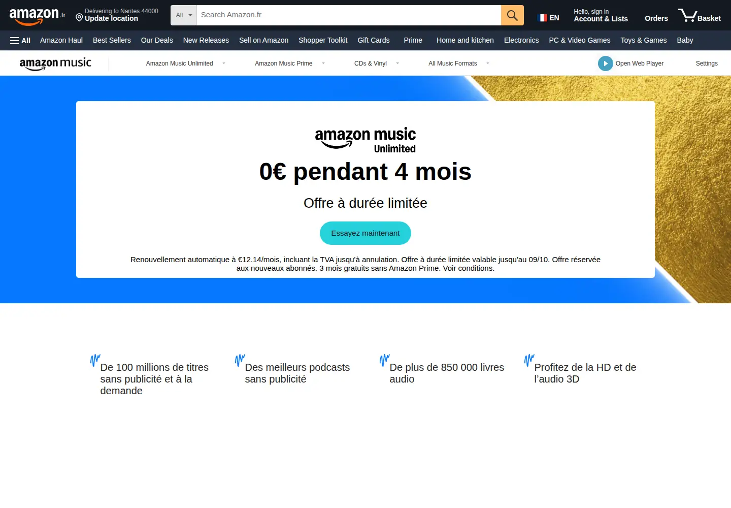Browse Electronics category
The height and width of the screenshot is (508, 731).
tap(521, 40)
